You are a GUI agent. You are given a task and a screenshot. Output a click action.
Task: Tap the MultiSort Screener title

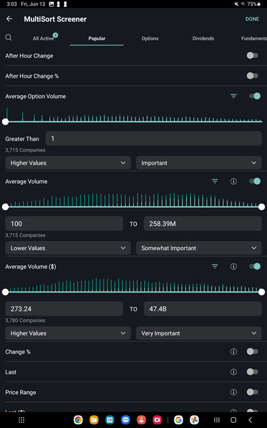click(56, 19)
